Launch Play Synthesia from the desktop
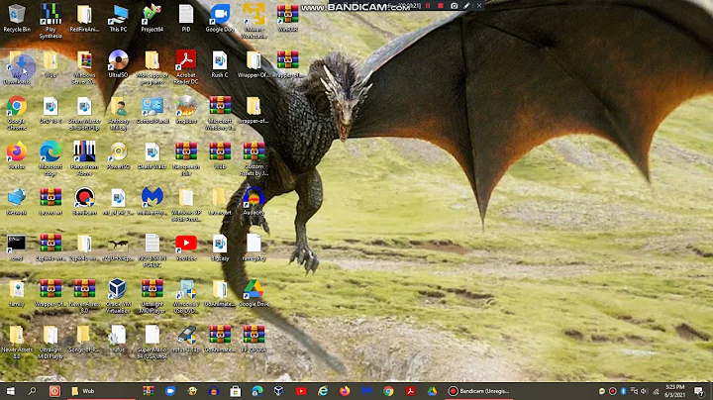This screenshot has width=713, height=400. coord(51,21)
